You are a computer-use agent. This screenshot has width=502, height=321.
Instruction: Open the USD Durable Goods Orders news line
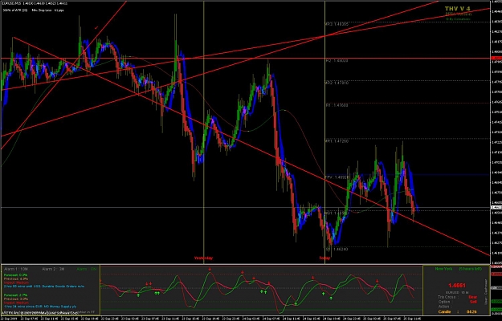pos(44,286)
